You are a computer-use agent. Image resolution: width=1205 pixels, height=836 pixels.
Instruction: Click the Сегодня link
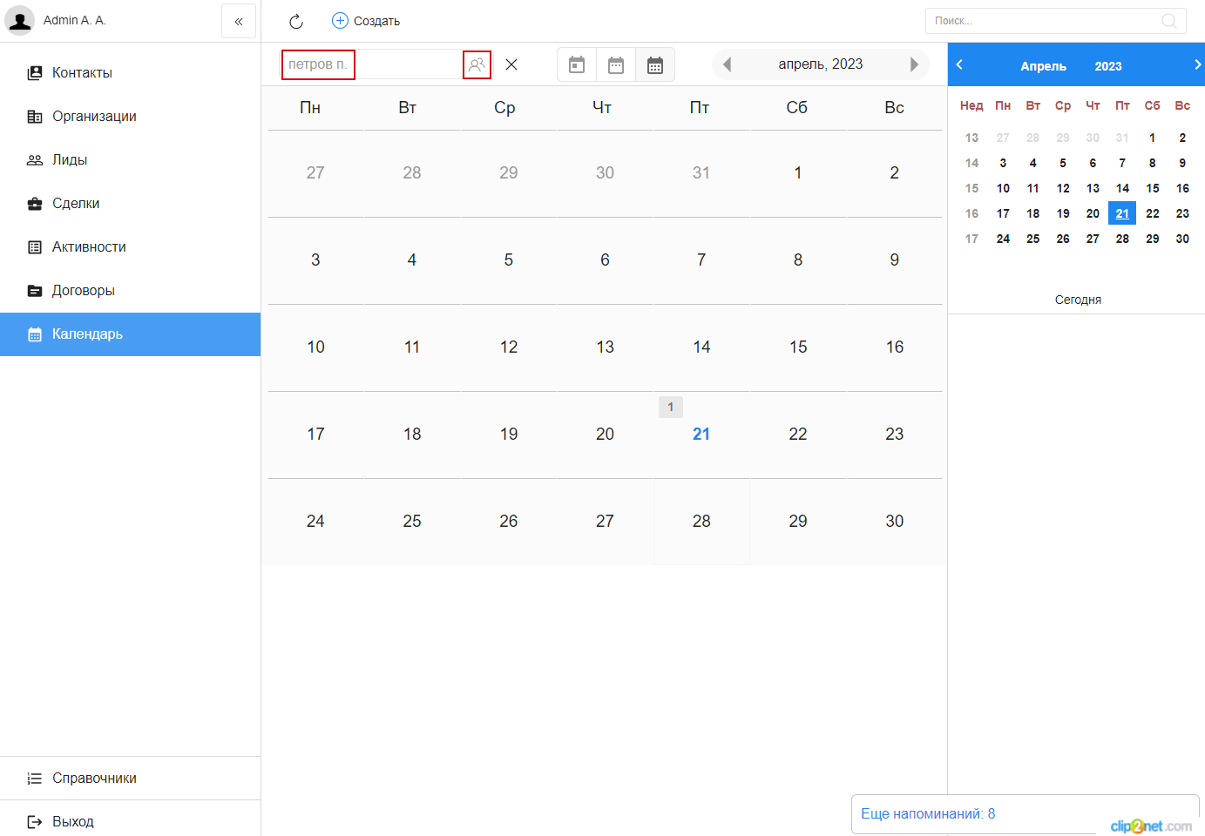coord(1078,300)
